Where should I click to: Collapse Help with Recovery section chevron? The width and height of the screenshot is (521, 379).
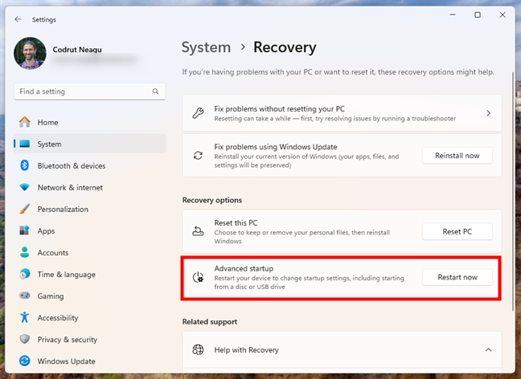coord(489,349)
